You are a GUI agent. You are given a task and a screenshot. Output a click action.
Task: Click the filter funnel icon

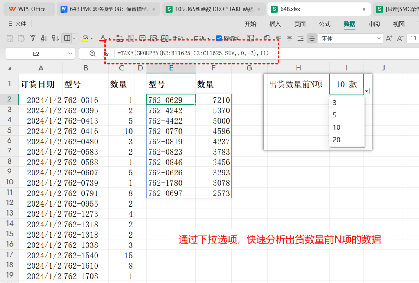point(33,38)
